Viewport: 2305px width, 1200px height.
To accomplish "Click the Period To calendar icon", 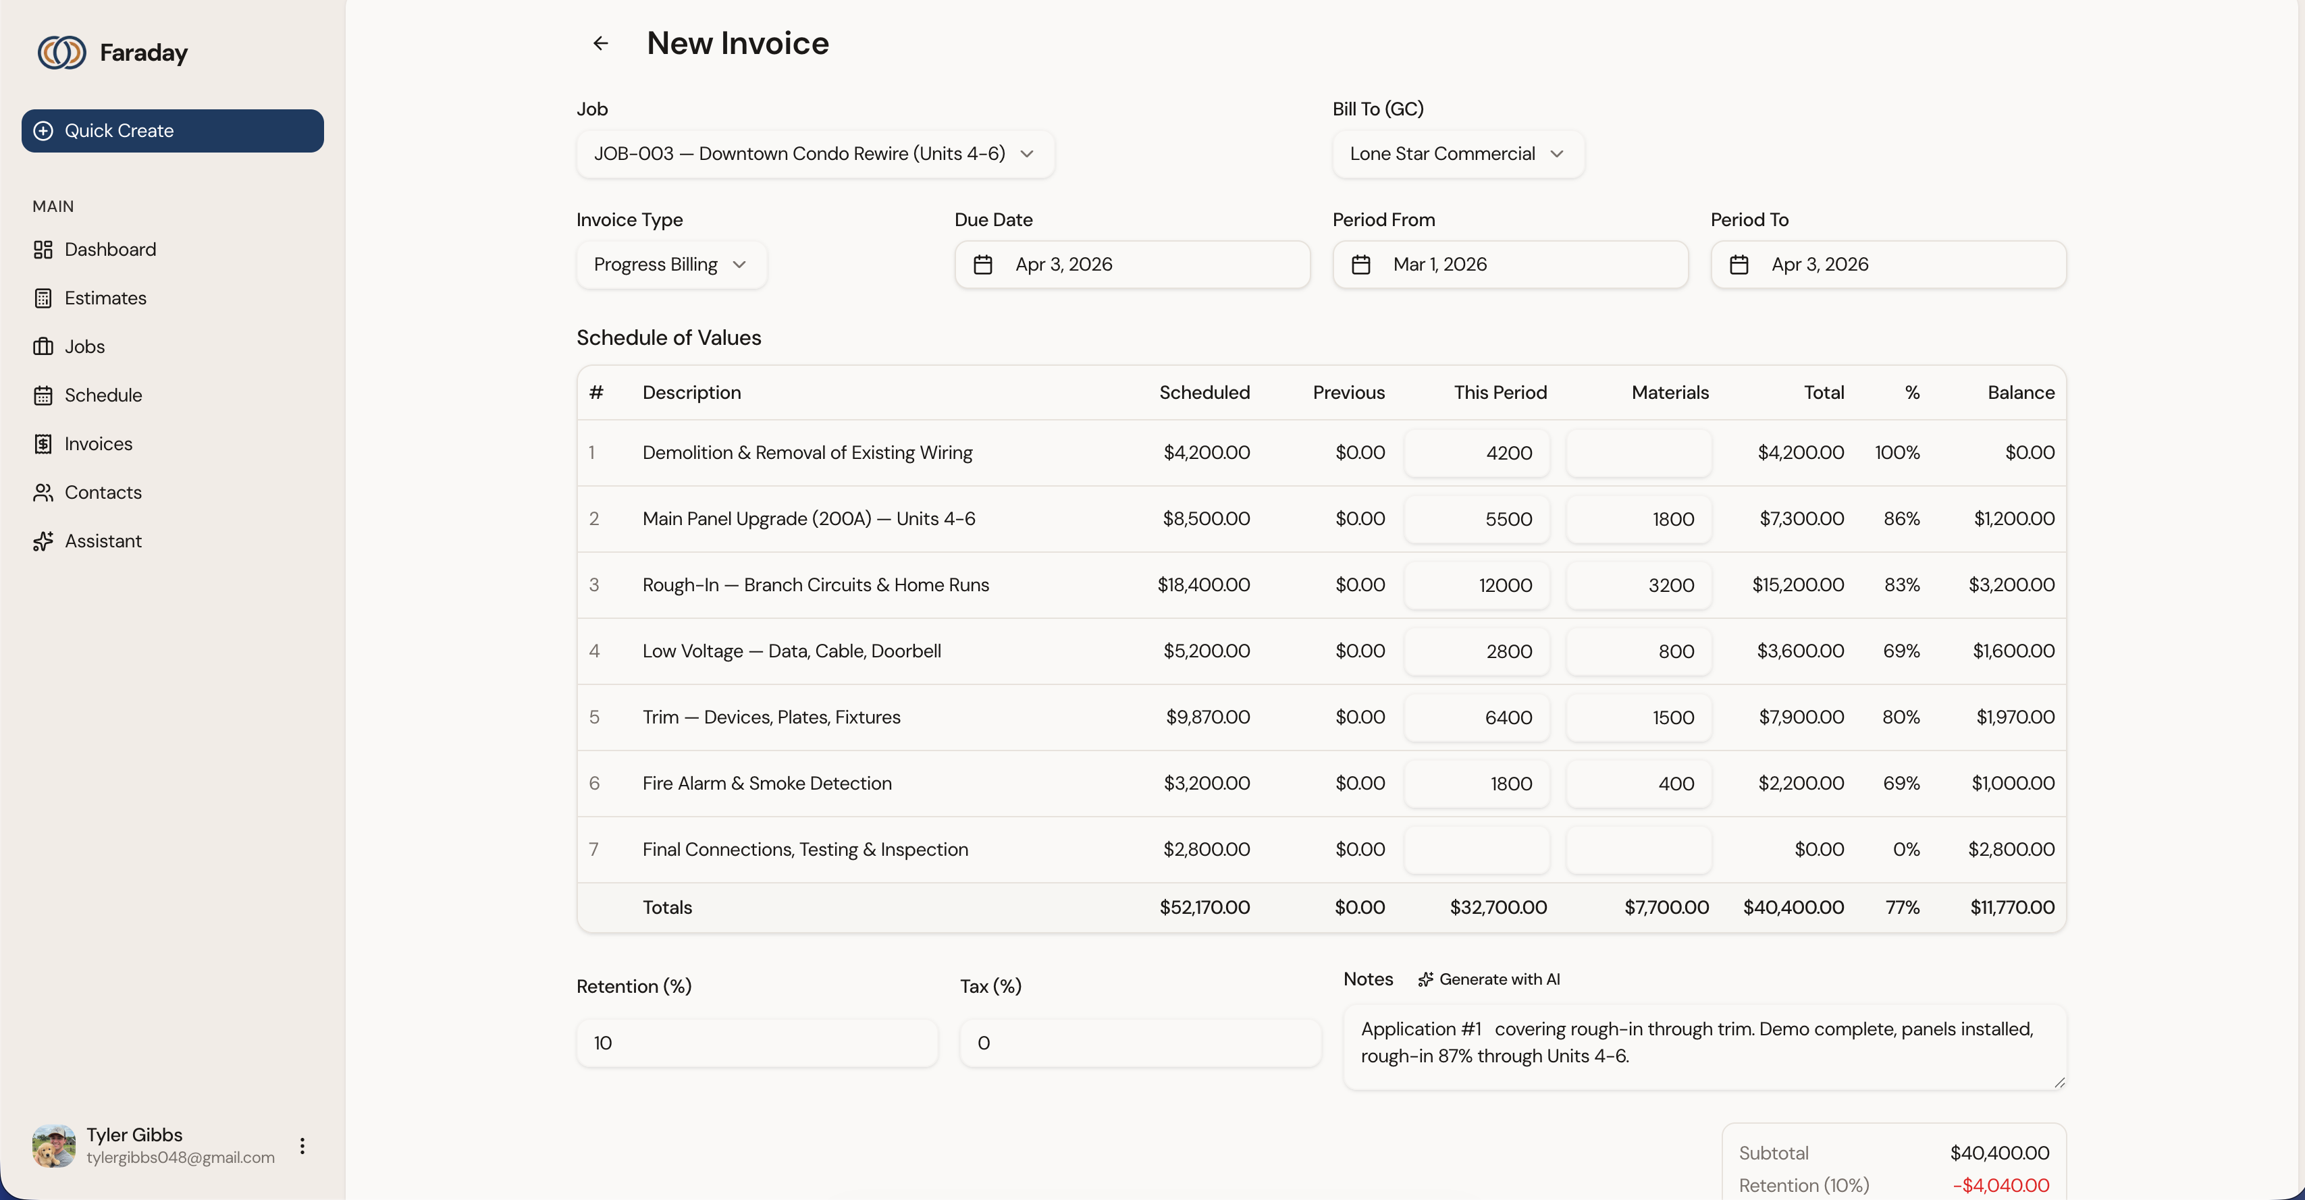I will [x=1739, y=265].
